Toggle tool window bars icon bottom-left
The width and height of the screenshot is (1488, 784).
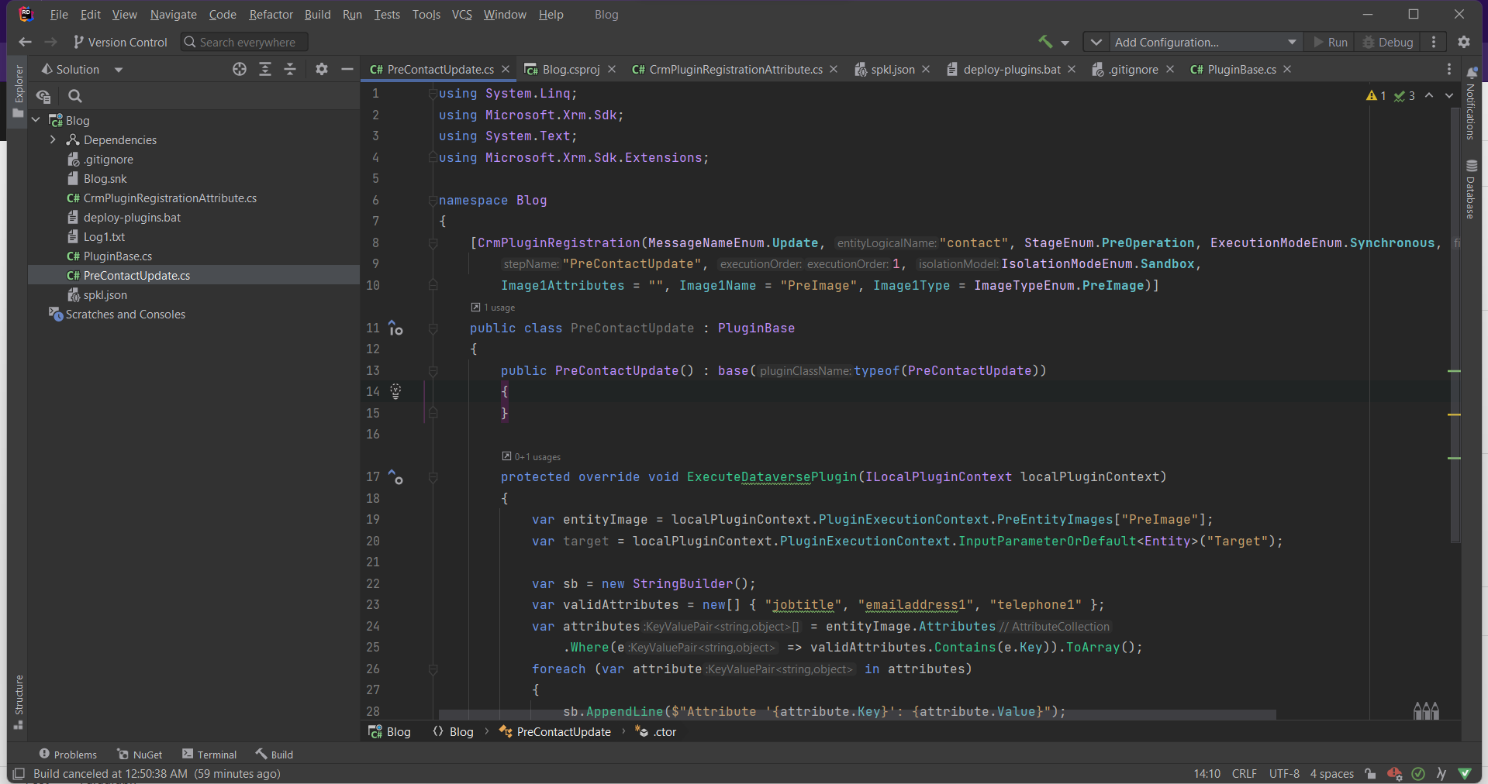(x=19, y=773)
